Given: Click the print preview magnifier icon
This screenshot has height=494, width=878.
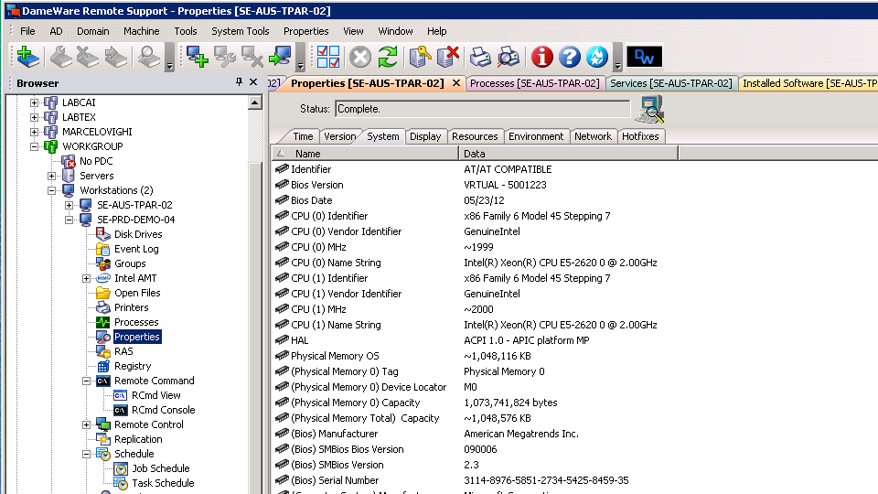Looking at the screenshot, I should [509, 57].
